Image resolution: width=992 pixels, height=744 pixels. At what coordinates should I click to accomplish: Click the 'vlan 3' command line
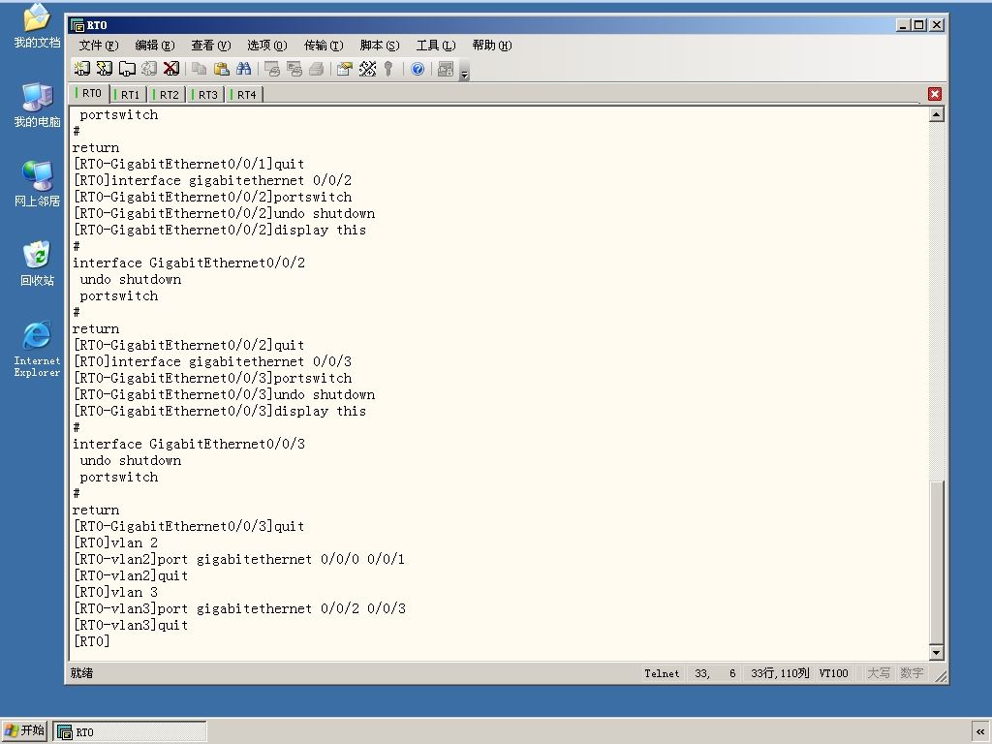116,592
